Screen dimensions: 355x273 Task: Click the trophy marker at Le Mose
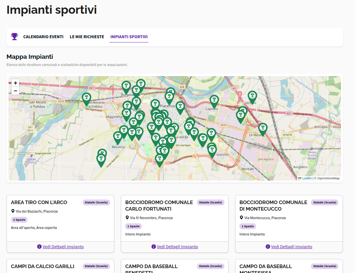tap(263, 130)
